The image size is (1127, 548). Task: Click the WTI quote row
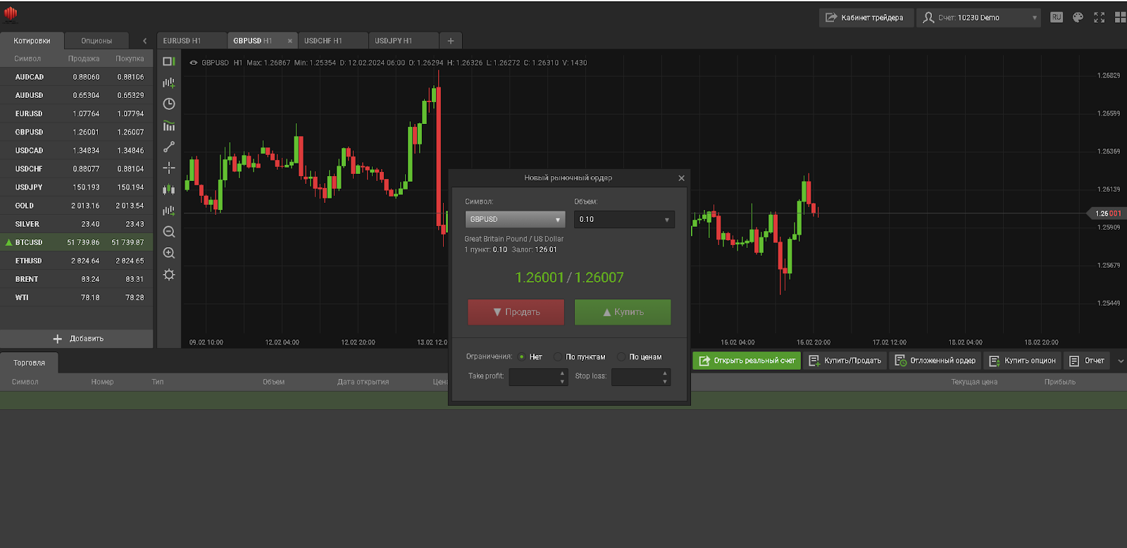point(77,297)
